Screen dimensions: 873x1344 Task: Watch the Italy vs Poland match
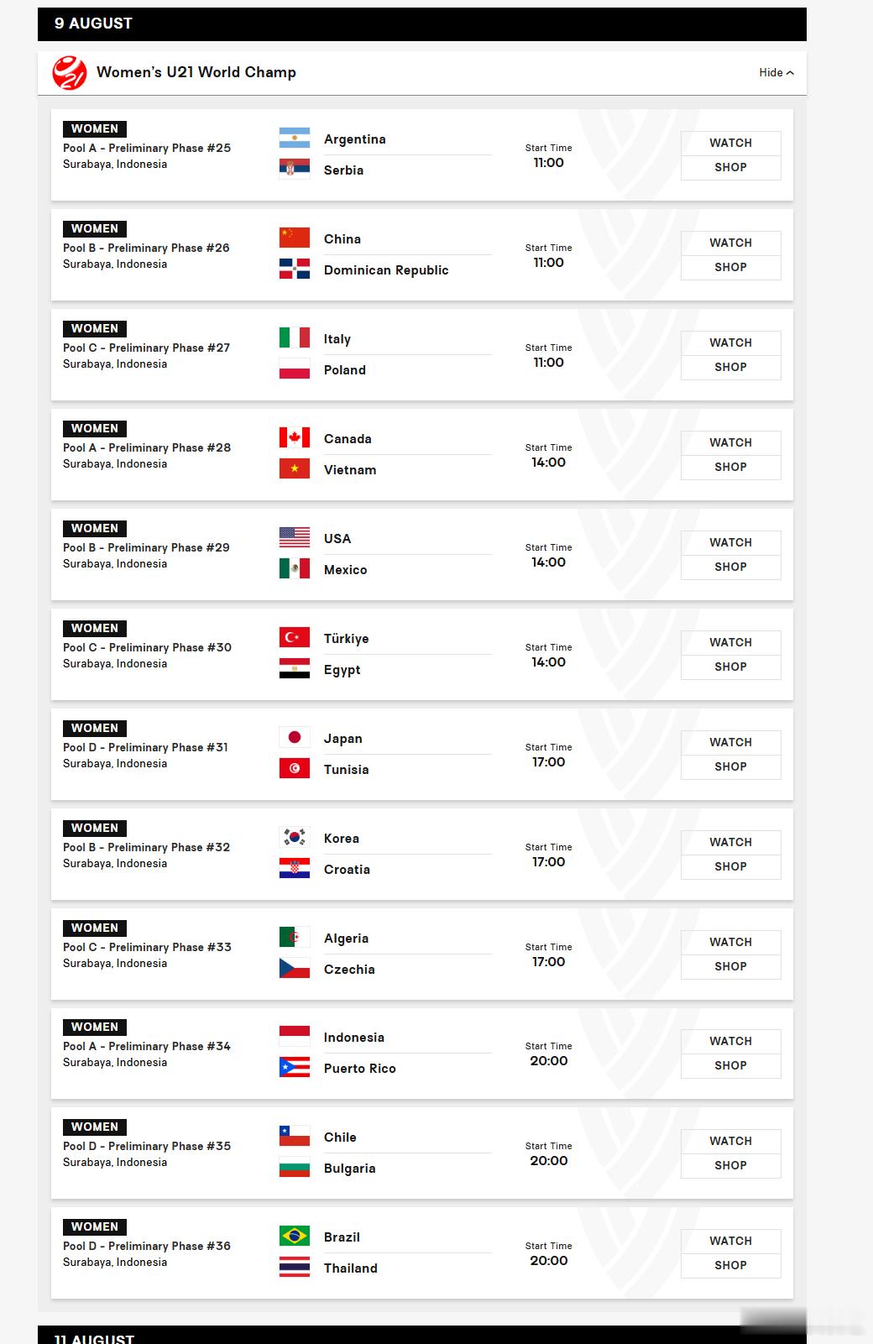pos(730,343)
